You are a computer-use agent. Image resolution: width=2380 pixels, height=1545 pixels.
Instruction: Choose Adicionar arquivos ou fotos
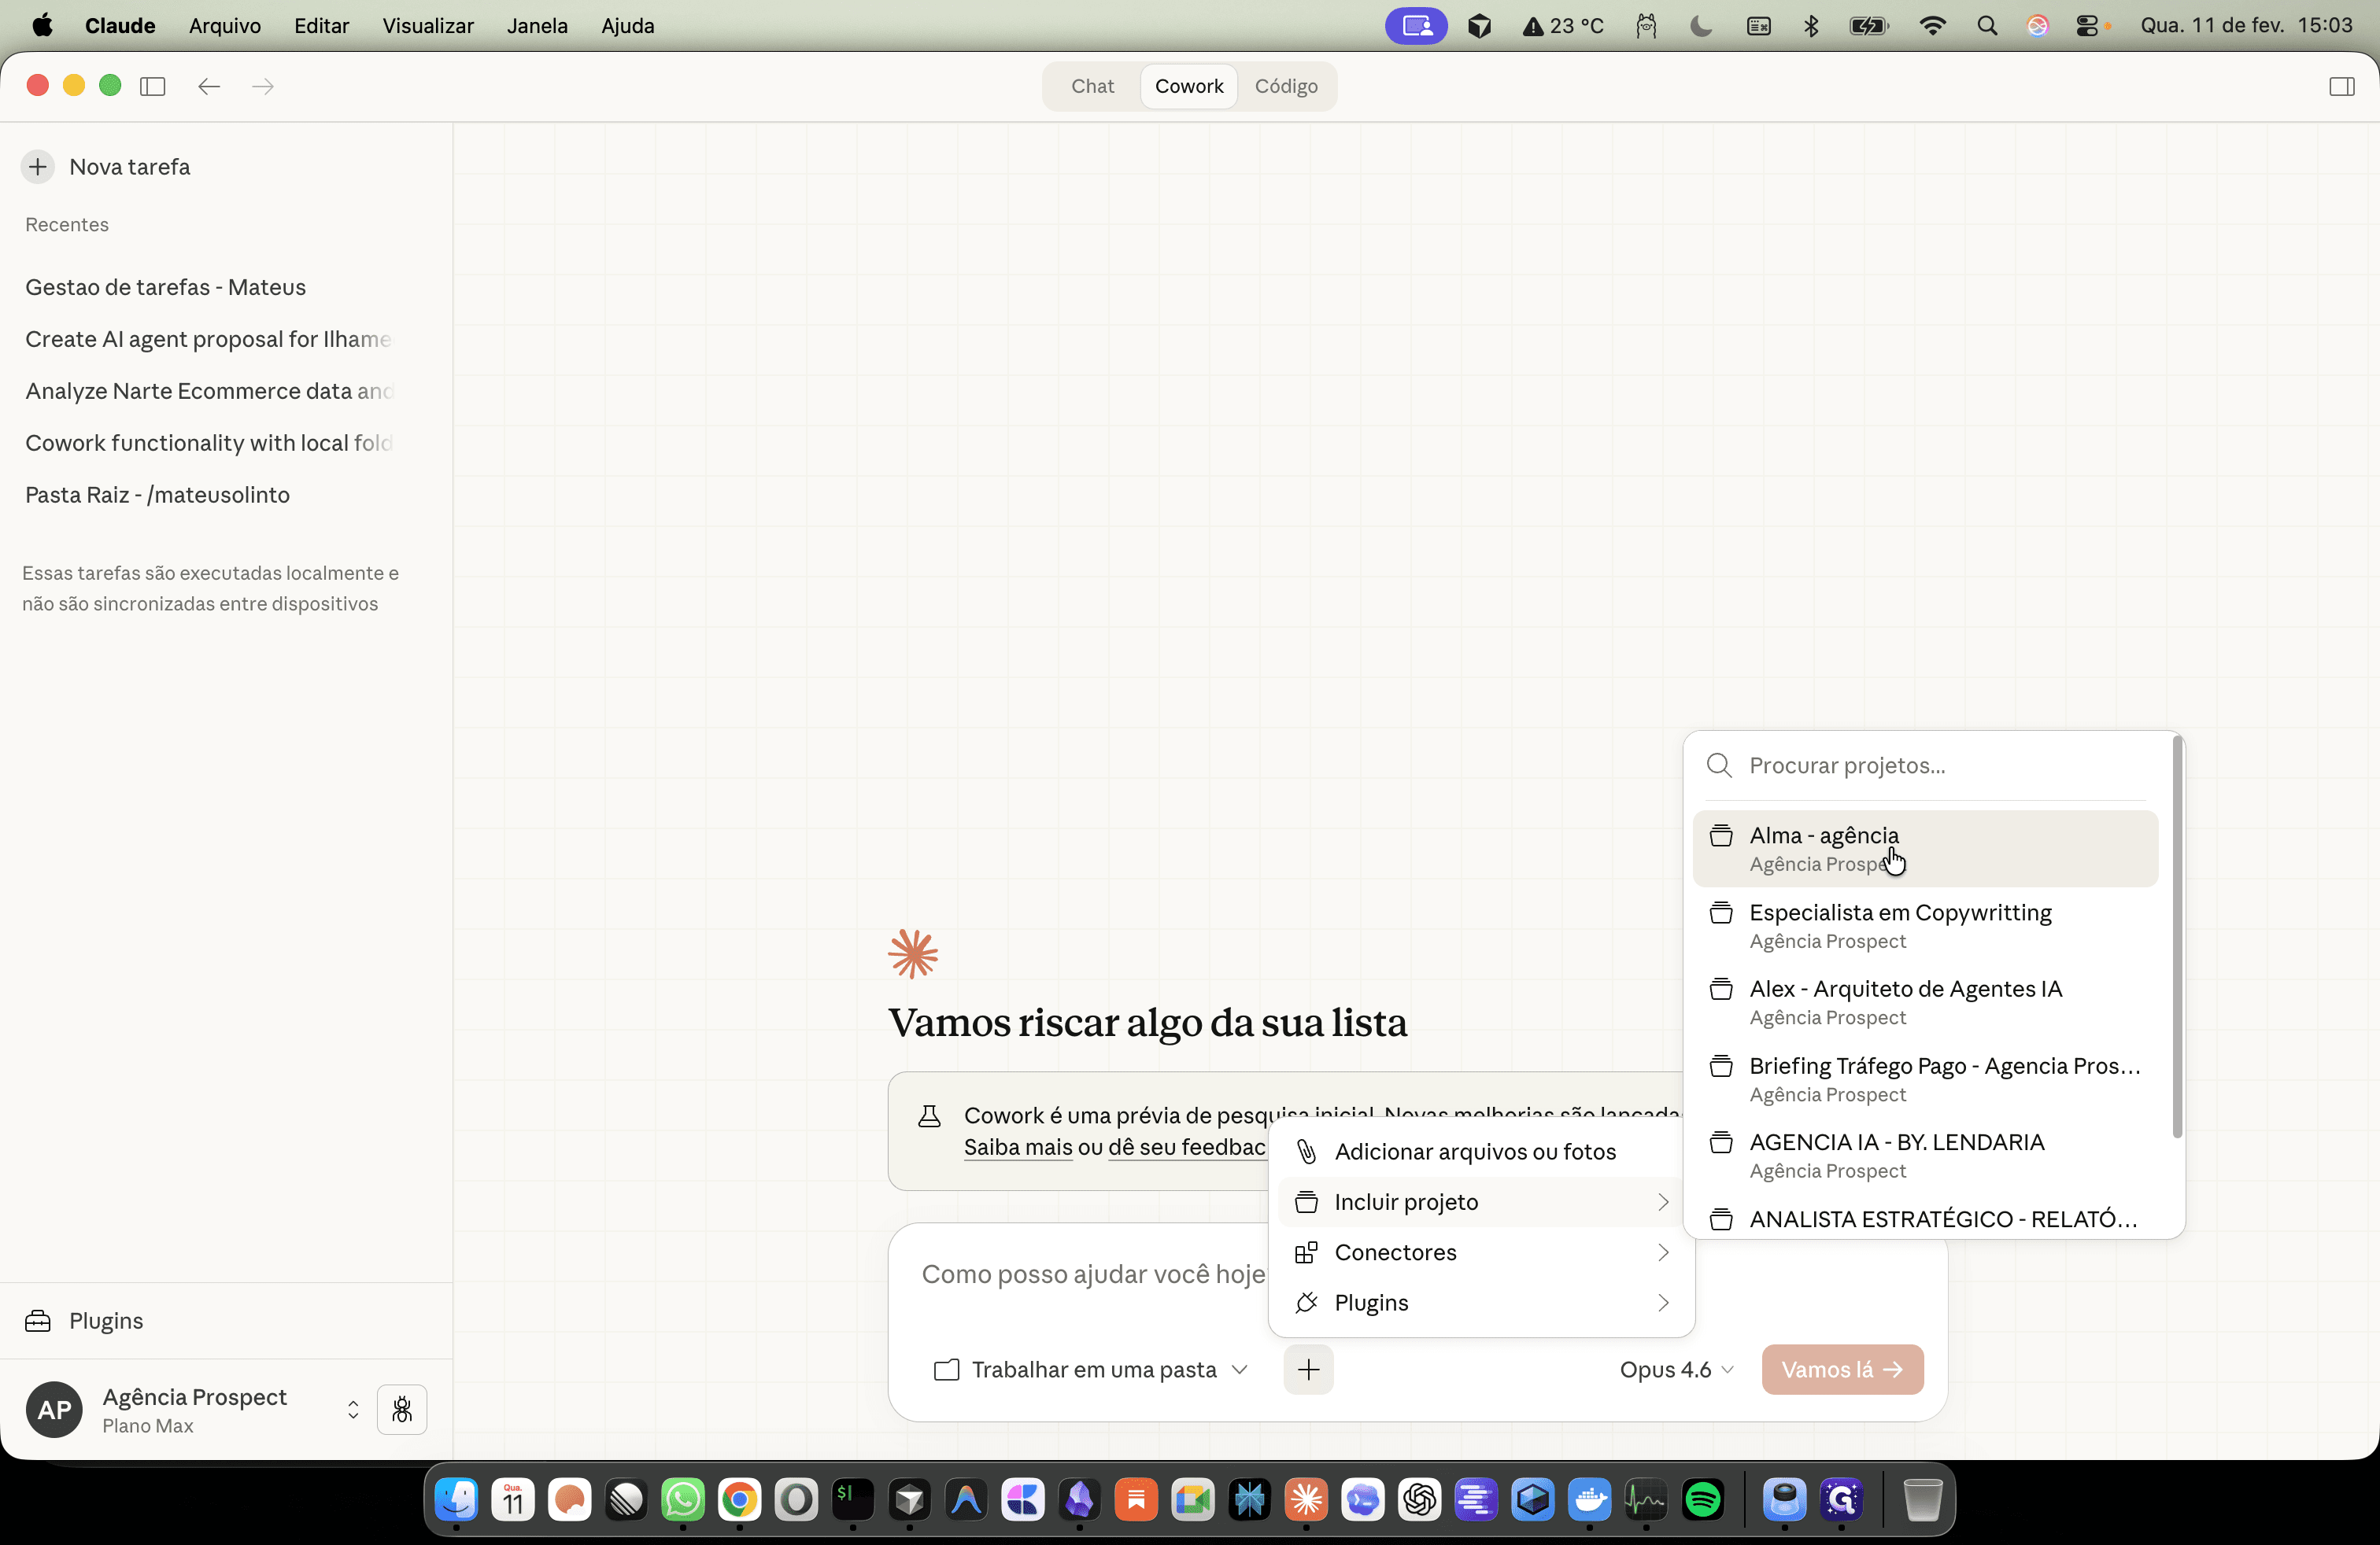(1481, 1151)
